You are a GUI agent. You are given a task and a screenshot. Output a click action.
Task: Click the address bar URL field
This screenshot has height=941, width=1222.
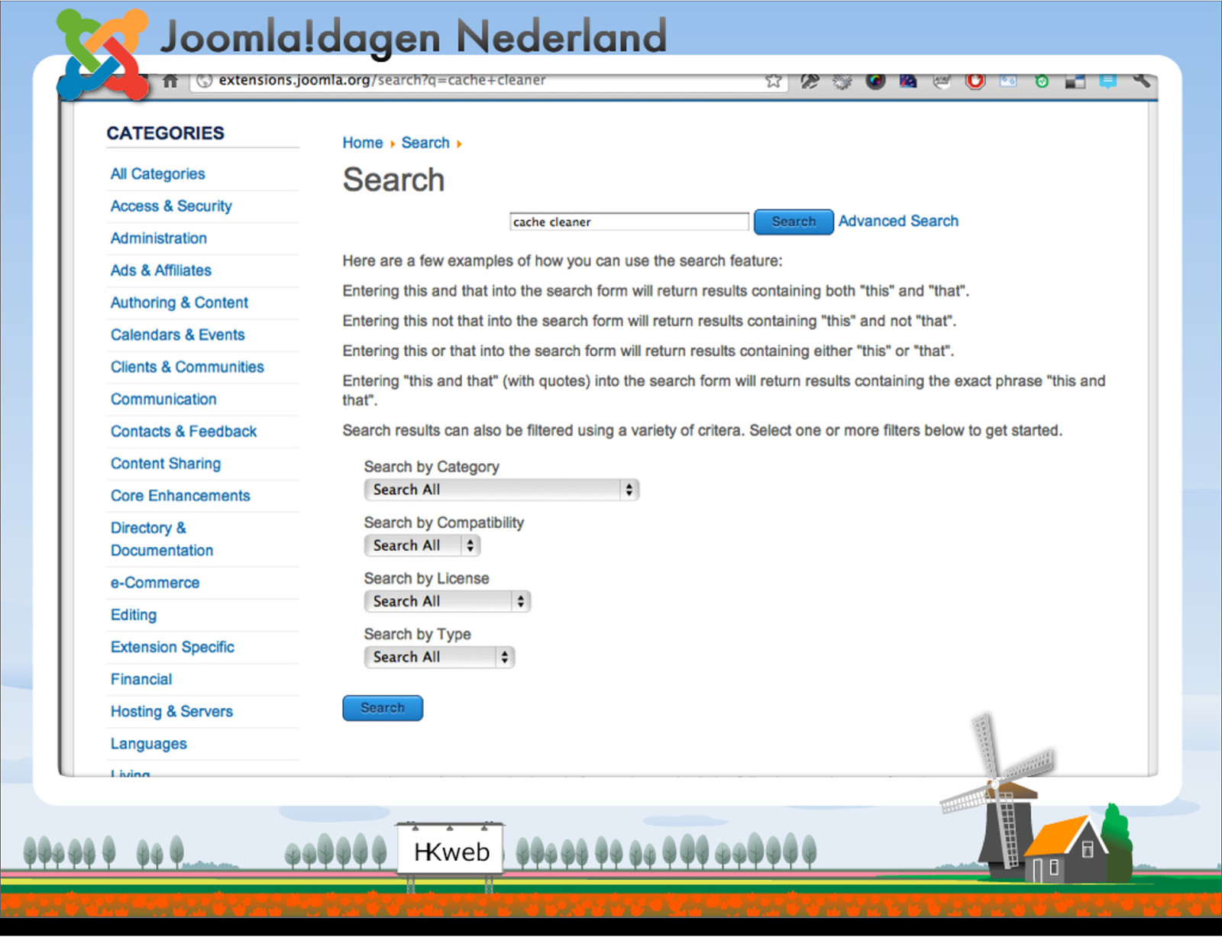(x=489, y=80)
